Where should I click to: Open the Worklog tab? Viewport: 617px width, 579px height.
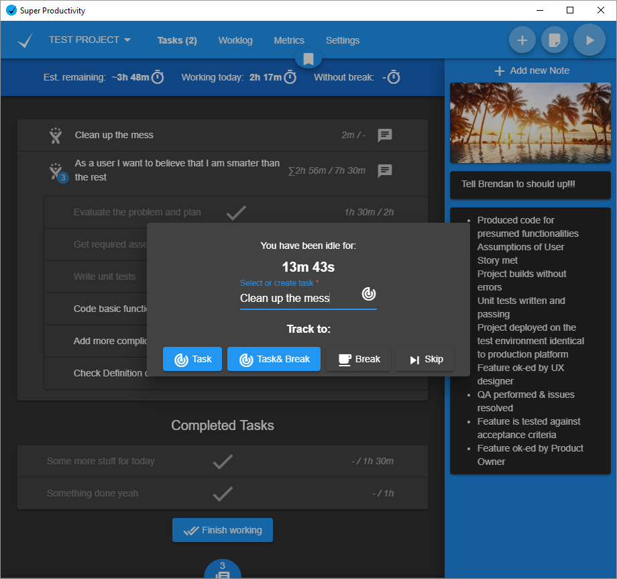(x=235, y=40)
